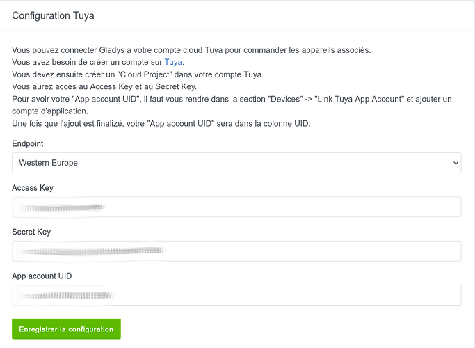Click the Access Key field label
The image size is (475, 348).
33,188
